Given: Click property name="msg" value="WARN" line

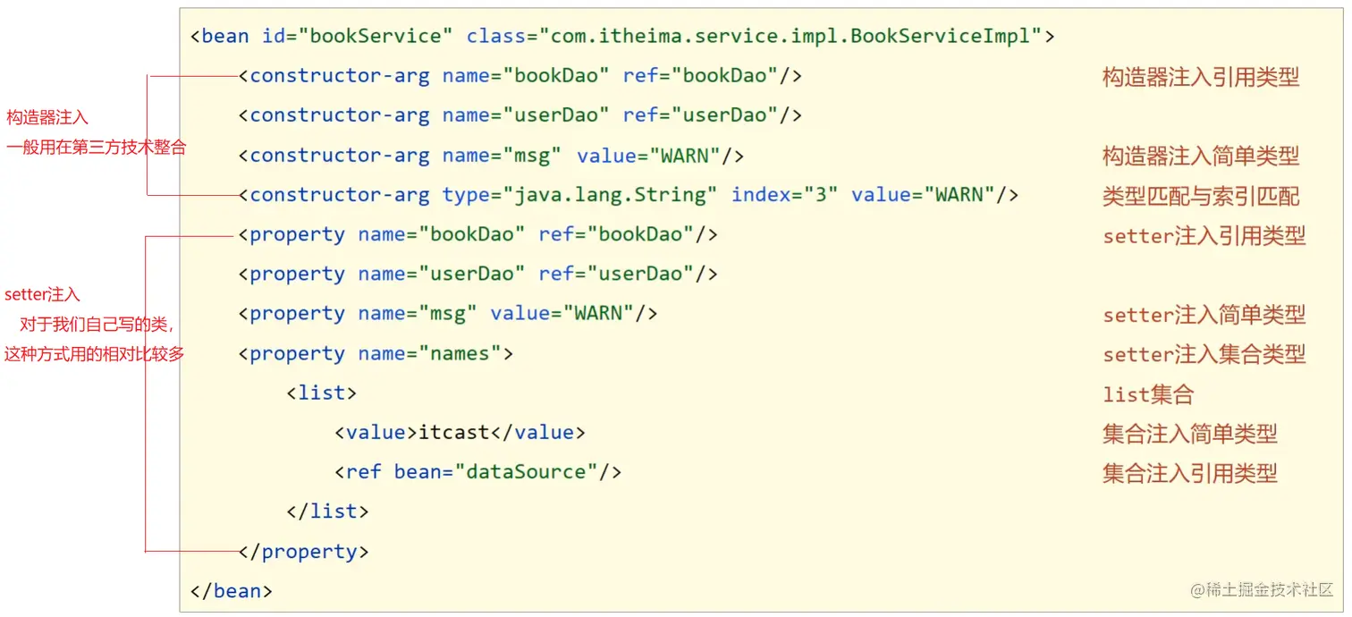Looking at the screenshot, I should (448, 314).
